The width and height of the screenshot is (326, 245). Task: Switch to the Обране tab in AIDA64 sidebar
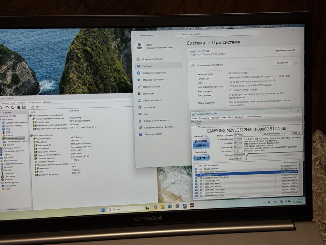coord(7,112)
